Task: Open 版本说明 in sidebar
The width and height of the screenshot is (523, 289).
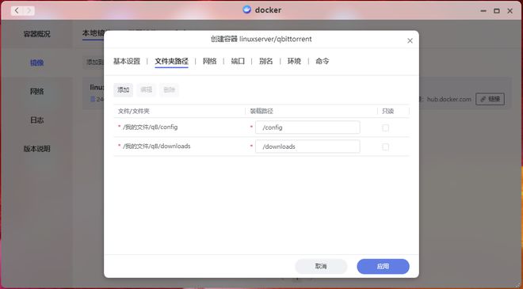Action: pyautogui.click(x=36, y=149)
